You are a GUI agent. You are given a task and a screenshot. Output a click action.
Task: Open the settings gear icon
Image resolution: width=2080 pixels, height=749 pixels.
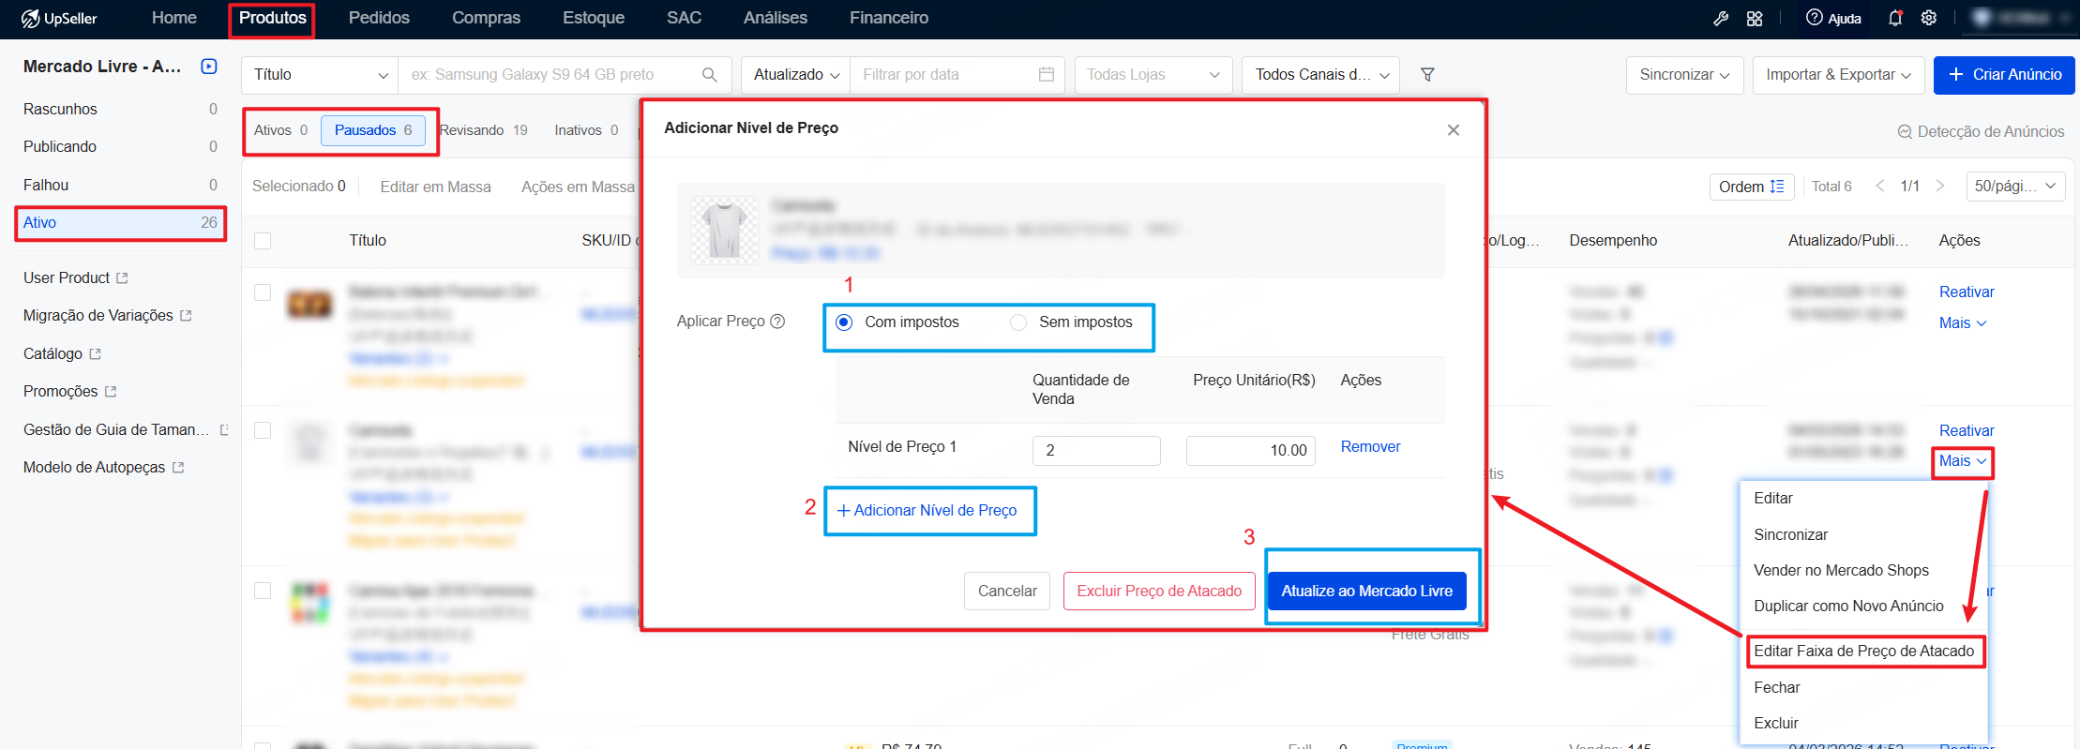tap(1929, 18)
